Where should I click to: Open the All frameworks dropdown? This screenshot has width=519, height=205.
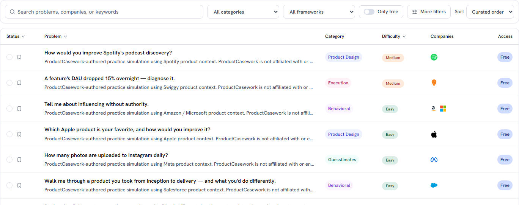pyautogui.click(x=319, y=12)
